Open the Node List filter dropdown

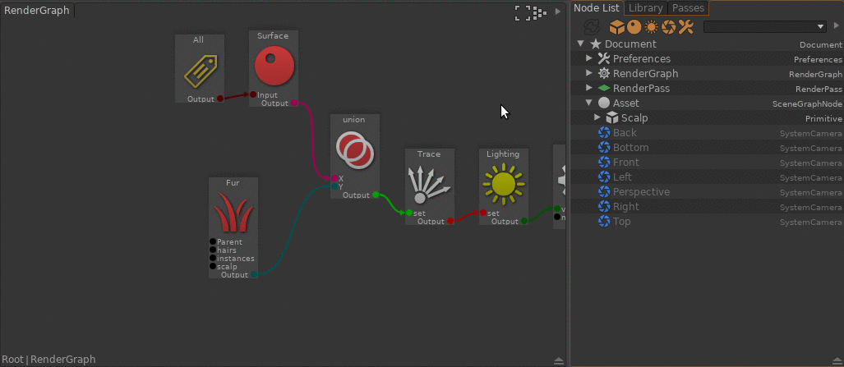[x=765, y=27]
